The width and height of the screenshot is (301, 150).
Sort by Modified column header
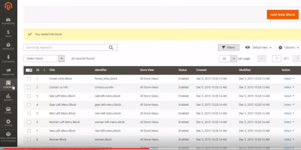[245, 70]
